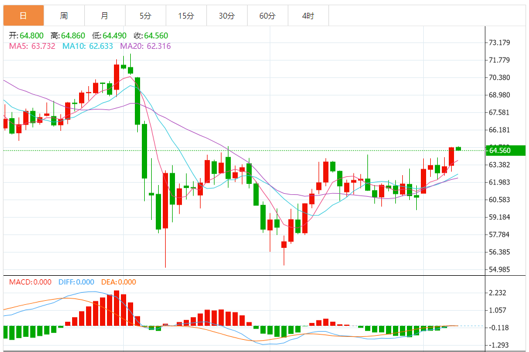Click the 70.380 price axis label
The image size is (529, 352).
(499, 78)
